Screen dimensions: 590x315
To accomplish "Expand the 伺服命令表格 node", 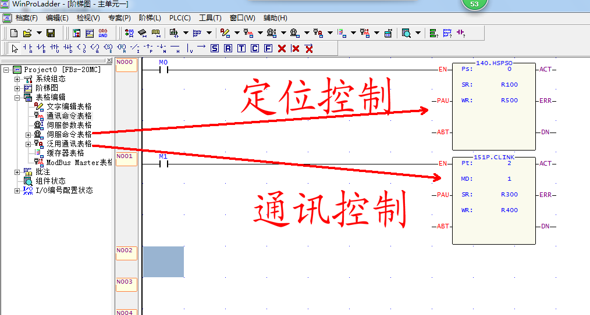I will pyautogui.click(x=28, y=135).
